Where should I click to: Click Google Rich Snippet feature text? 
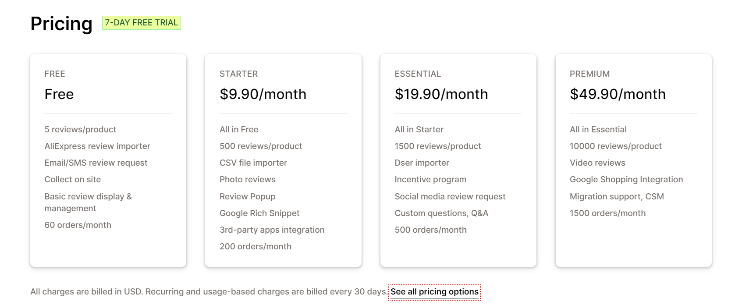coord(259,213)
